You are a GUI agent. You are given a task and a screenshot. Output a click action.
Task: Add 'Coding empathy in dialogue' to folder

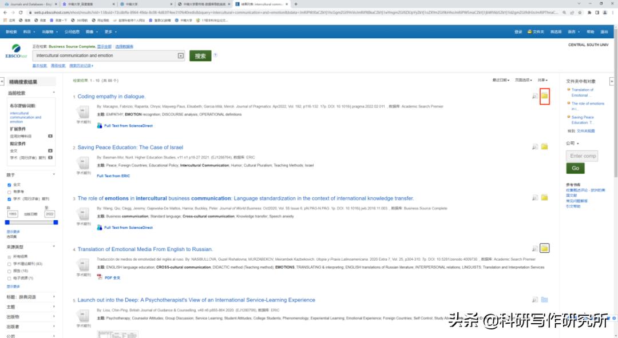(544, 96)
